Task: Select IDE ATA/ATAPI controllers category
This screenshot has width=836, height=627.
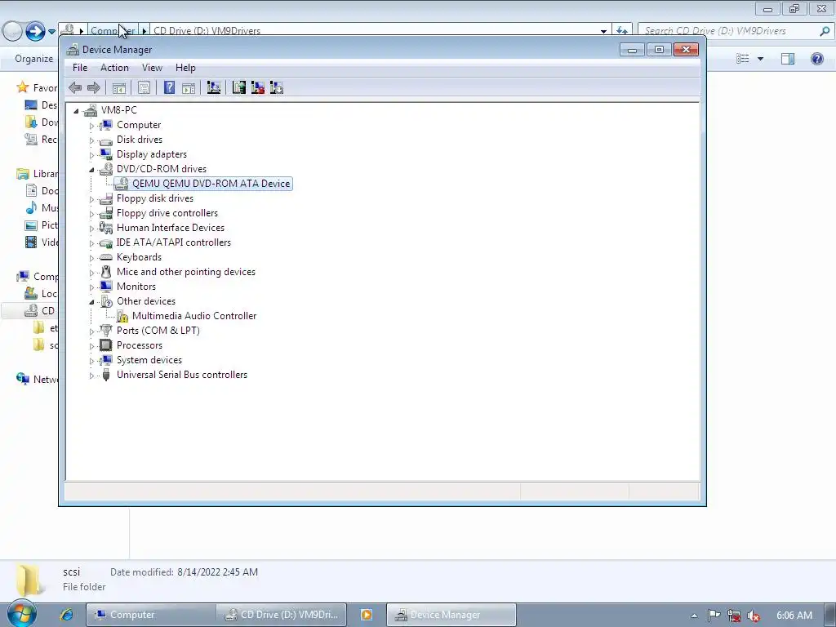Action: (174, 242)
